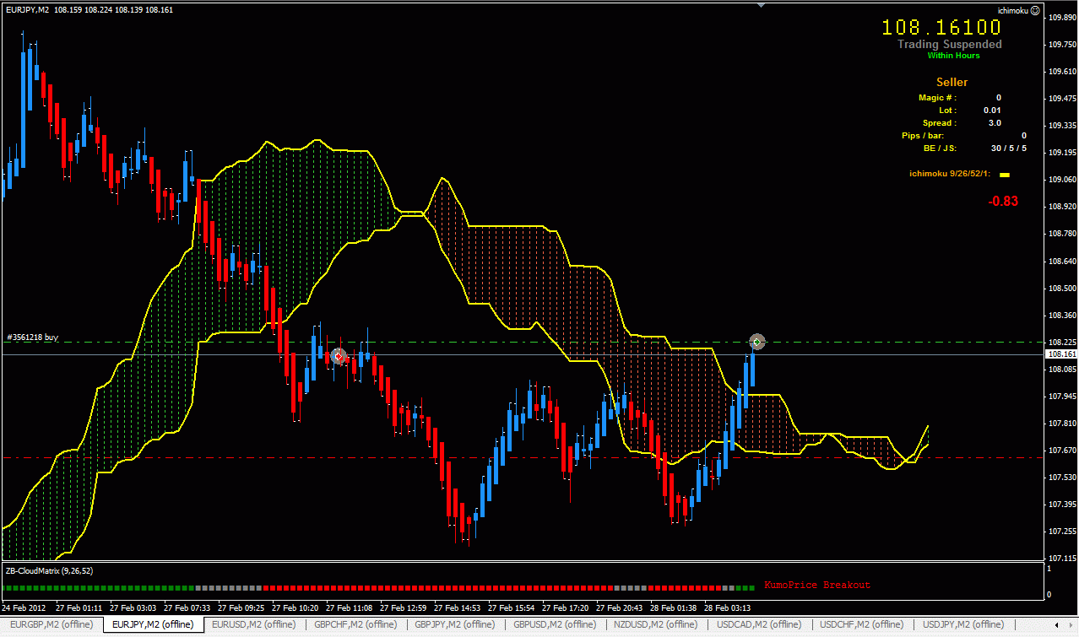Screen dimensions: 1079x637
Task: Open the USDJPY,M2 chart tab
Action: click(962, 624)
